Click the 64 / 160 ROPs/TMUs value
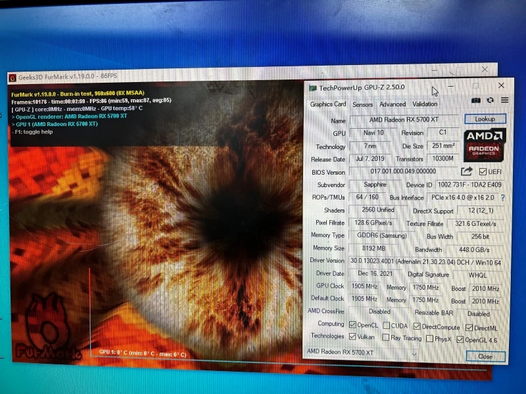The height and width of the screenshot is (394, 526). click(x=367, y=198)
